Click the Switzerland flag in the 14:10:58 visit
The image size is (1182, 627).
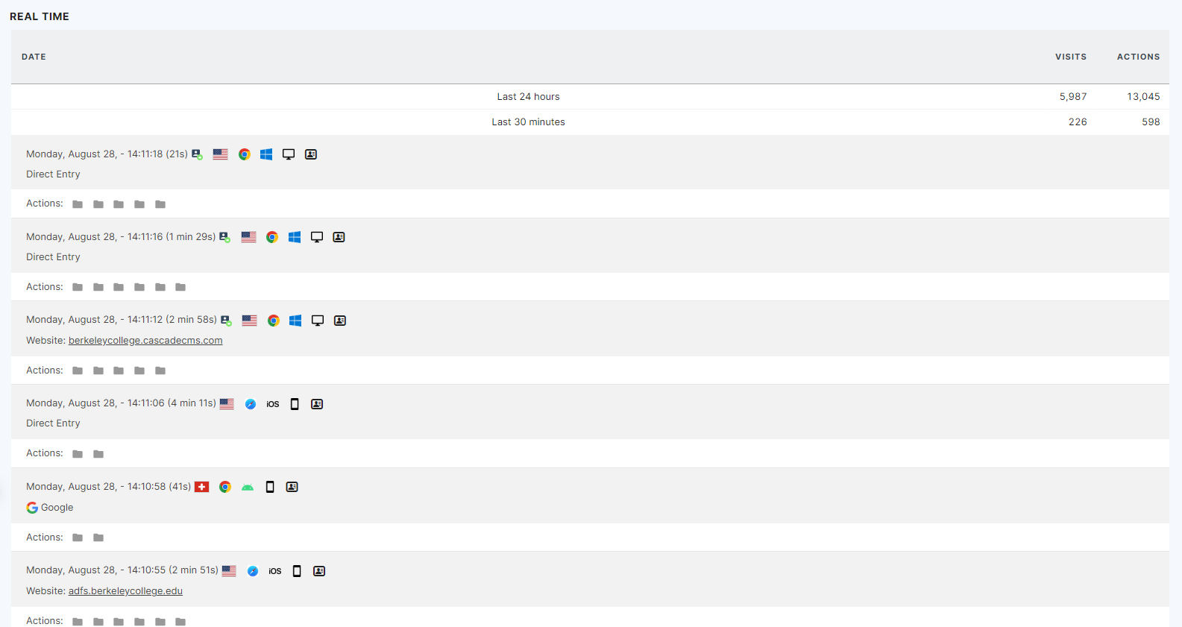[x=201, y=487]
